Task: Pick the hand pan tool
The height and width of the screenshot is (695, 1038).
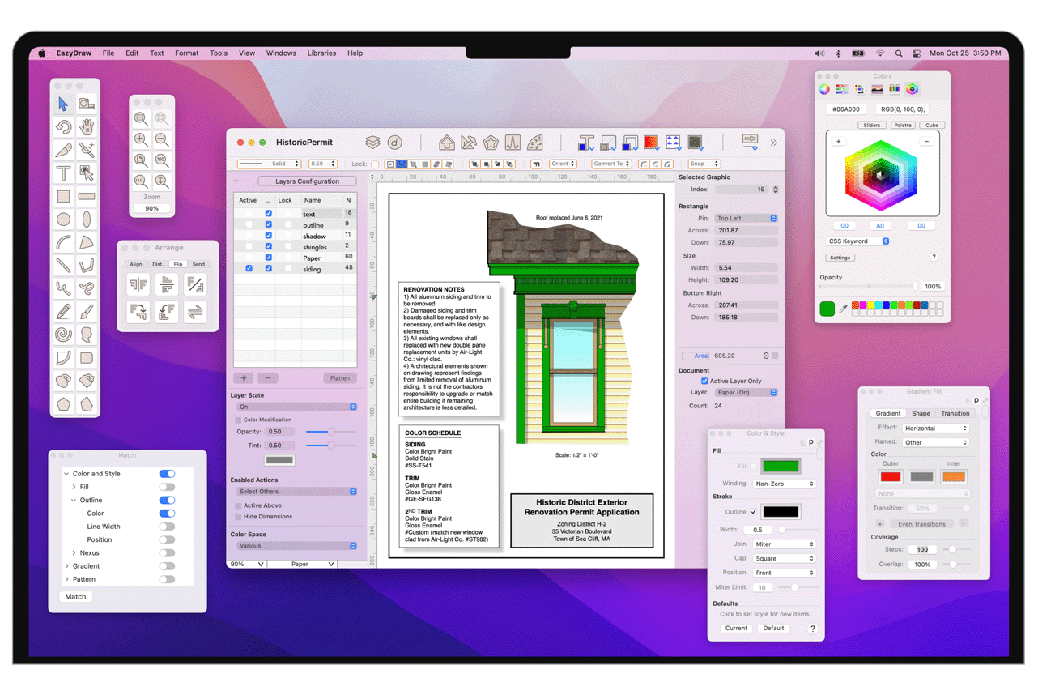Action: [87, 126]
